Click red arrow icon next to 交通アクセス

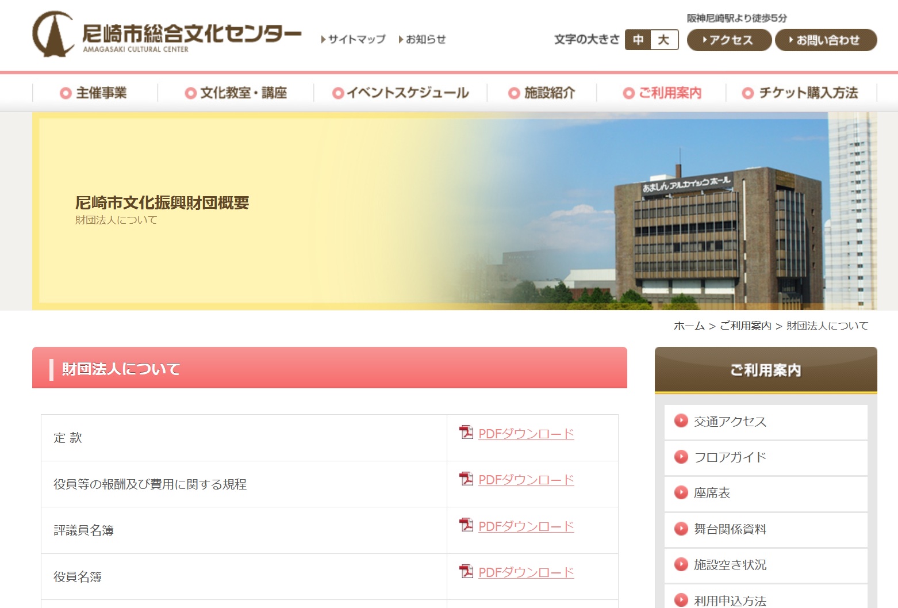pos(681,421)
